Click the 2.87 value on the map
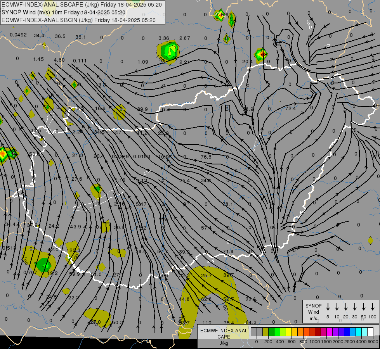380x349 pixels. (185, 38)
